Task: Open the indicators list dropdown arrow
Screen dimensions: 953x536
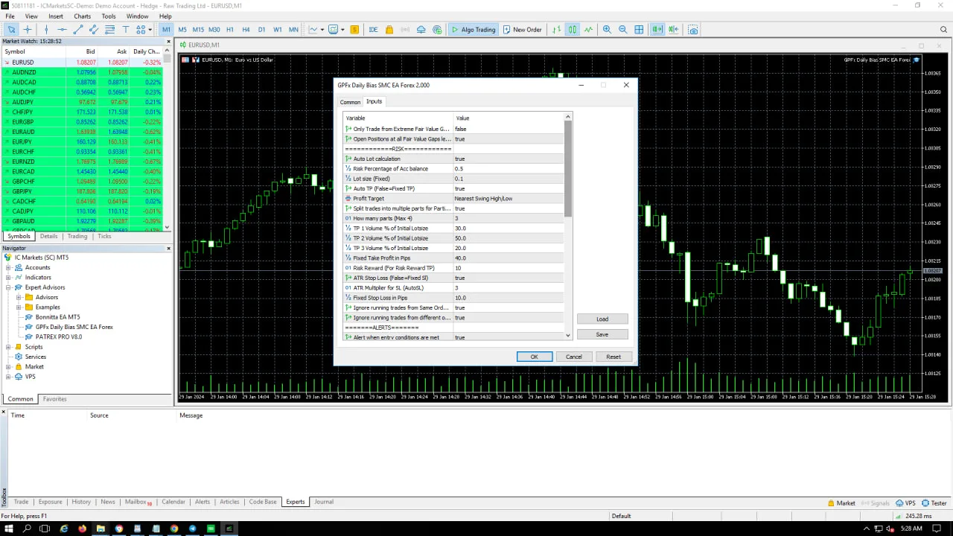Action: tap(342, 30)
